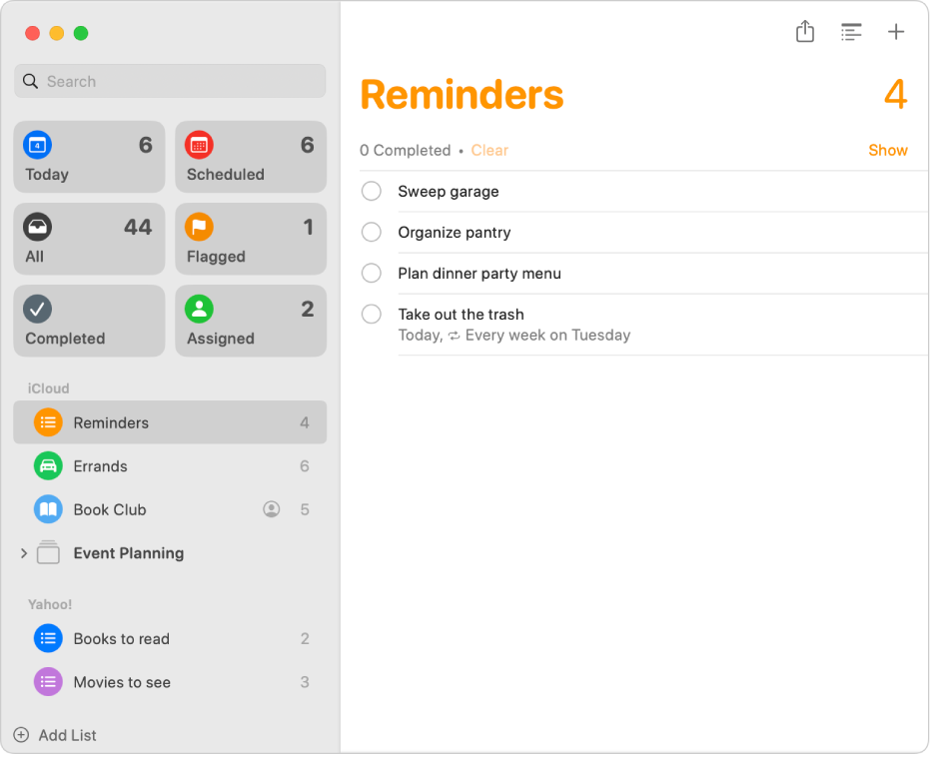Select the Errands list in sidebar
933x757 pixels.
click(x=100, y=466)
